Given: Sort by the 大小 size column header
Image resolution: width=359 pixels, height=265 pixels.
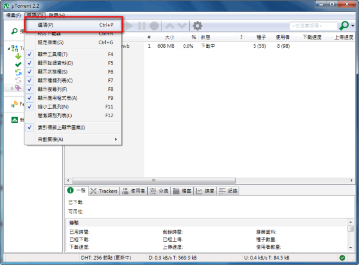Looking at the screenshot, I should click(x=165, y=37).
